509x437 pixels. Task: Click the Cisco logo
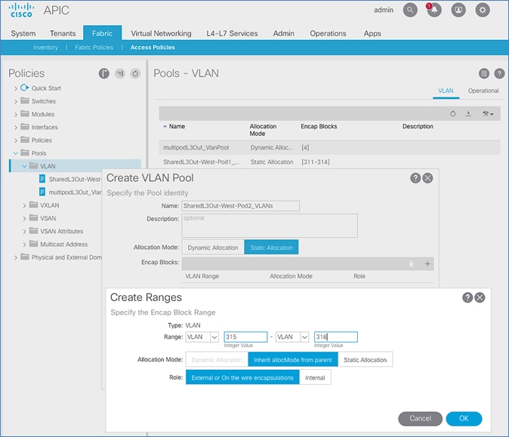tap(21, 10)
